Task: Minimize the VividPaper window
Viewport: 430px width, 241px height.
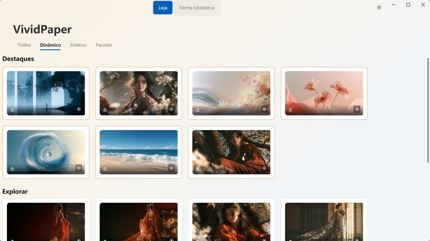Action: tap(393, 5)
